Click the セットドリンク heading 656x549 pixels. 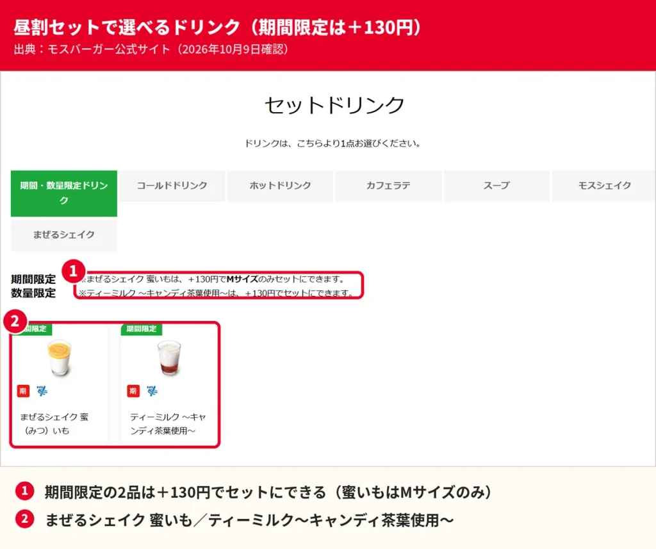pyautogui.click(x=334, y=105)
